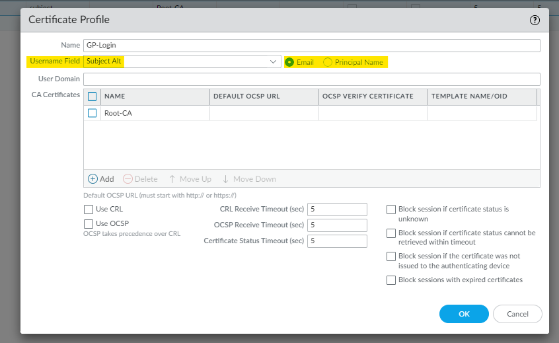559x343 pixels.
Task: Toggle select-all checkbox in CA Certificates header
Action: (93, 96)
